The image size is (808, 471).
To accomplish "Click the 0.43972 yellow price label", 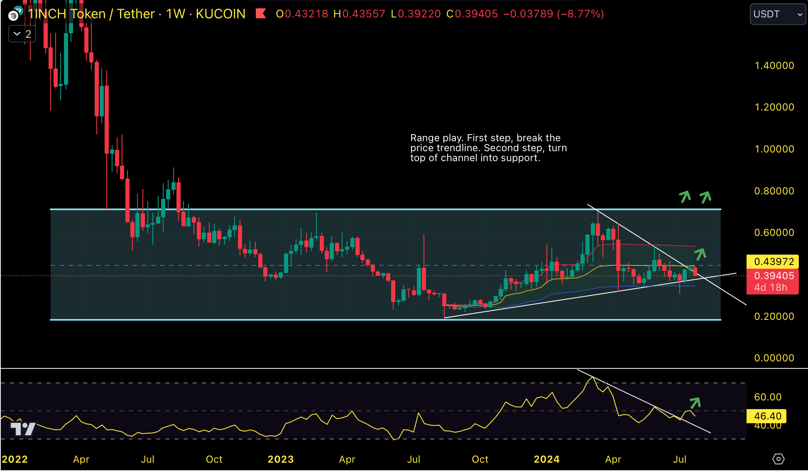I will pos(772,262).
